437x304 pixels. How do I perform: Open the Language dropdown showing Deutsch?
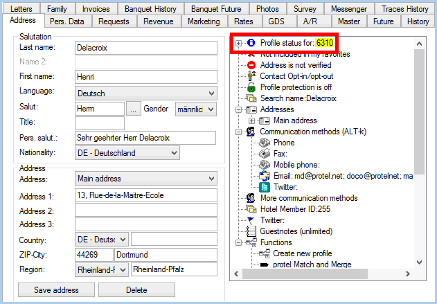211,93
